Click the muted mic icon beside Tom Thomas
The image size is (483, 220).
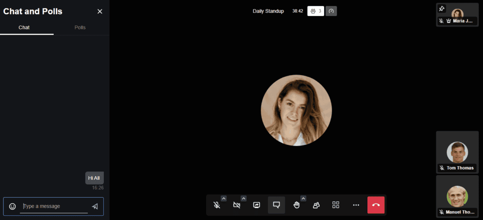[441, 168]
